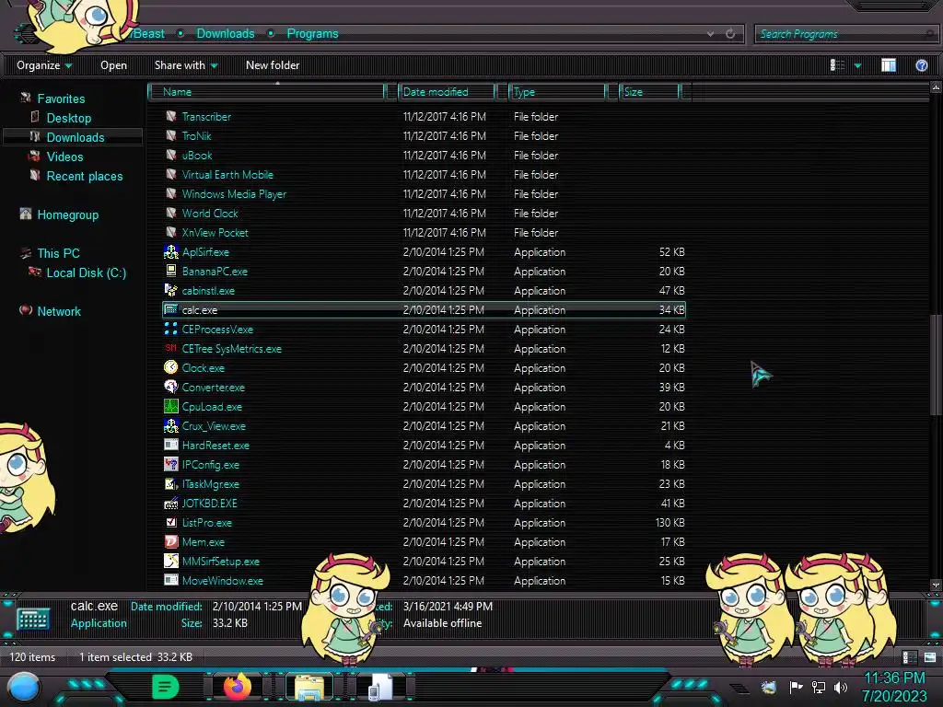The image size is (943, 707).
Task: Refresh the Programs folder view
Action: pyautogui.click(x=730, y=34)
